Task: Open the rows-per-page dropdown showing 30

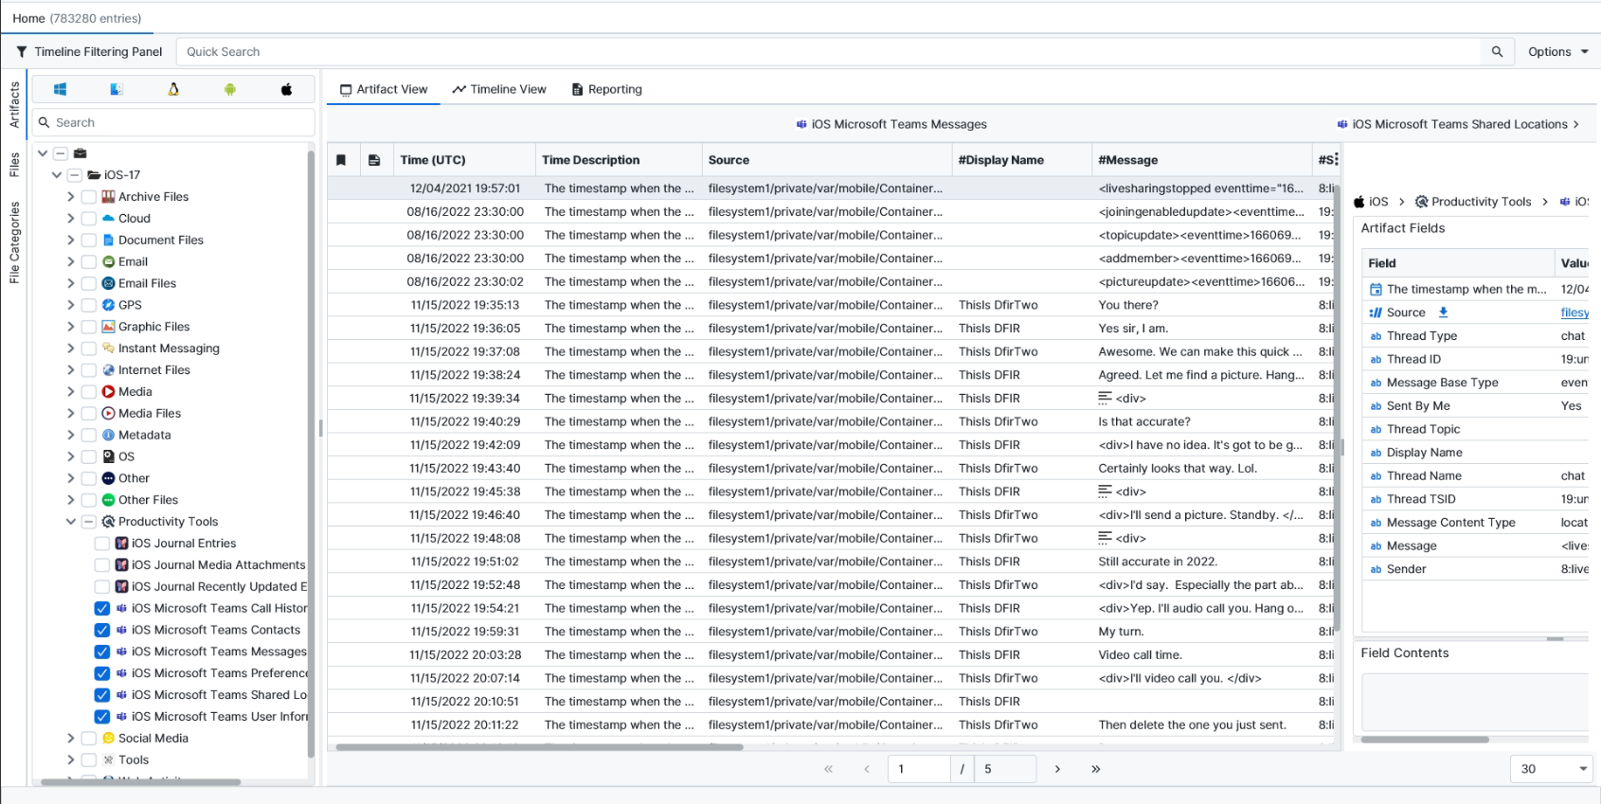Action: click(x=1552, y=769)
